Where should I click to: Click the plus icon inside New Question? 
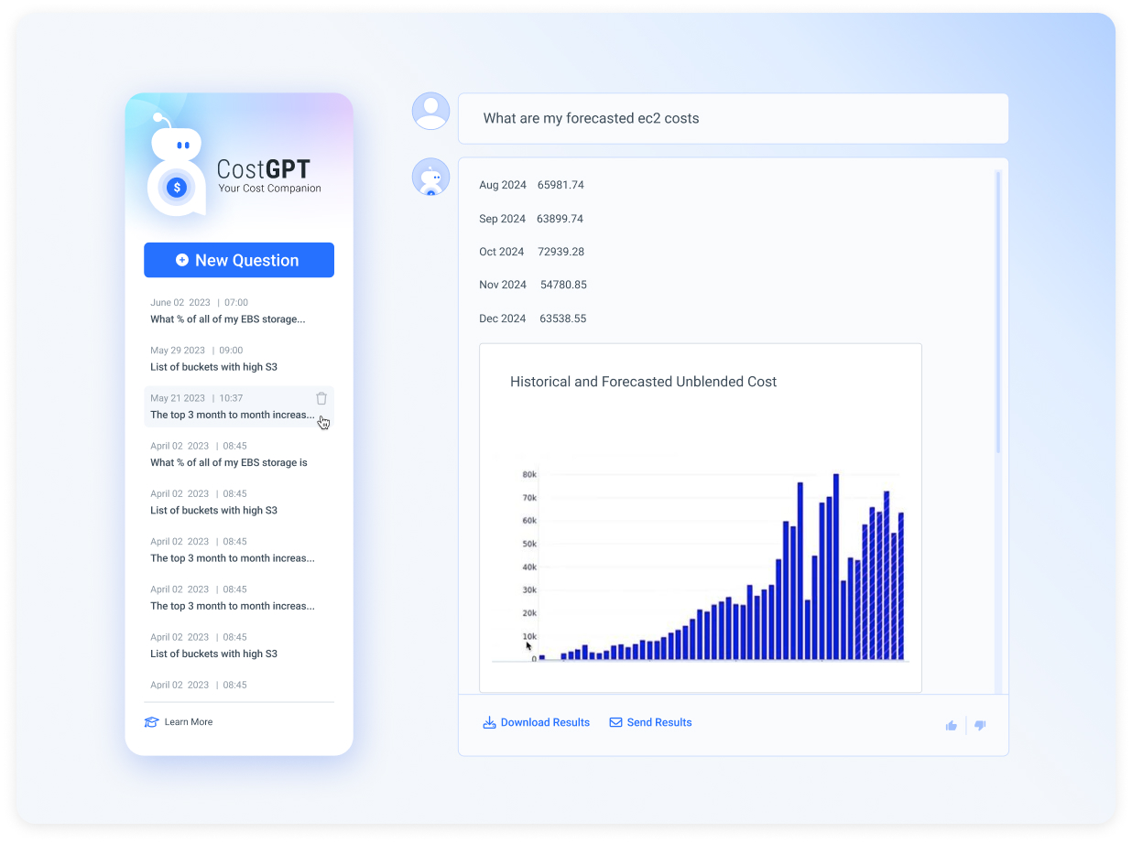(x=181, y=260)
